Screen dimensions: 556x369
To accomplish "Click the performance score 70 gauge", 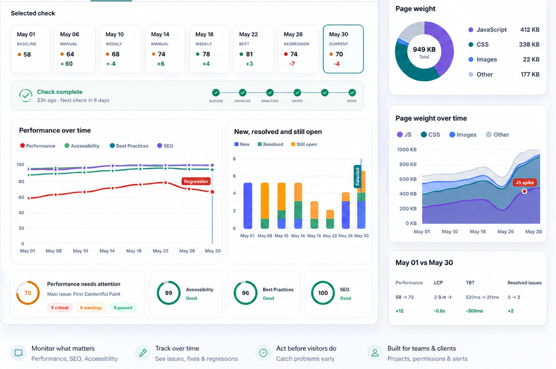I will (x=27, y=293).
